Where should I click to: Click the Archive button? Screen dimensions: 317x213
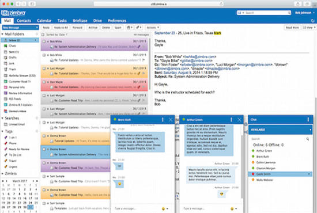coord(93,28)
